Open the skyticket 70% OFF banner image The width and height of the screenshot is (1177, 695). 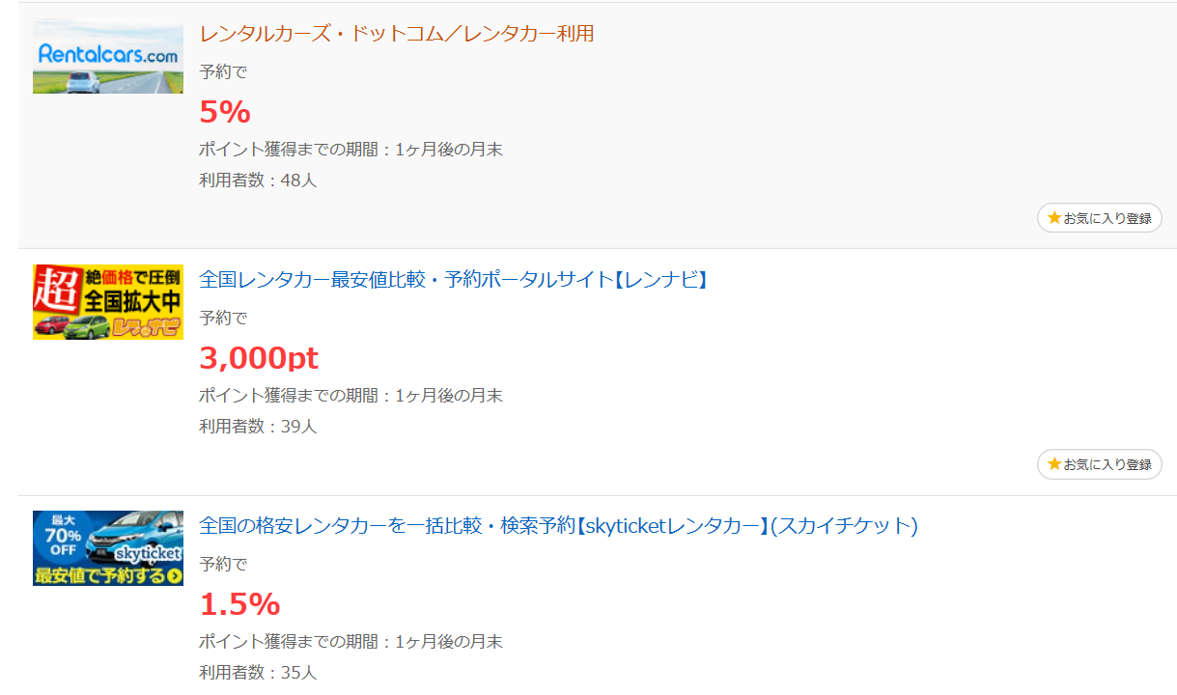[108, 548]
